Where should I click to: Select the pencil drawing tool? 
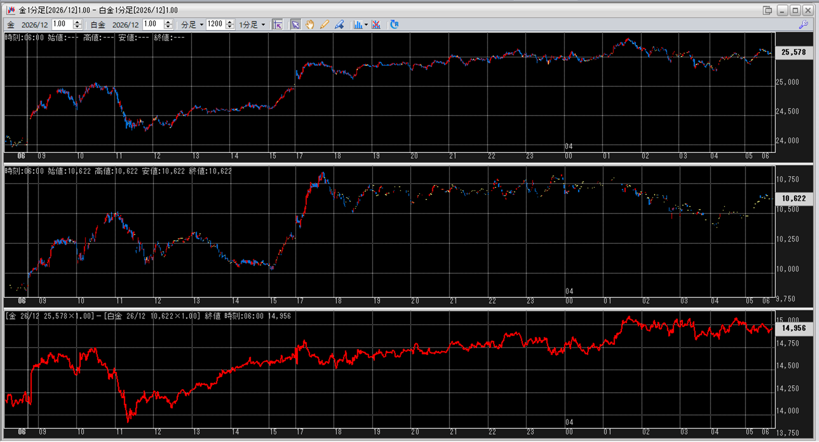324,25
